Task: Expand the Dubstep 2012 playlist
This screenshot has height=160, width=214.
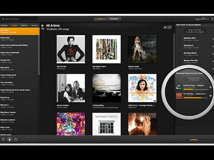Action: [x=213, y=39]
